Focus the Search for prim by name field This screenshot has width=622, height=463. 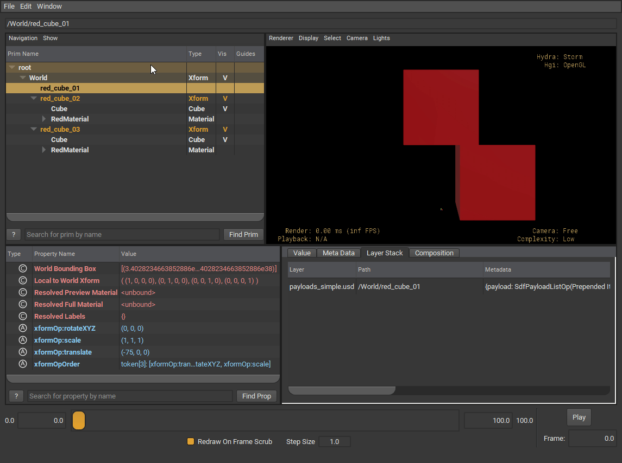[122, 234]
